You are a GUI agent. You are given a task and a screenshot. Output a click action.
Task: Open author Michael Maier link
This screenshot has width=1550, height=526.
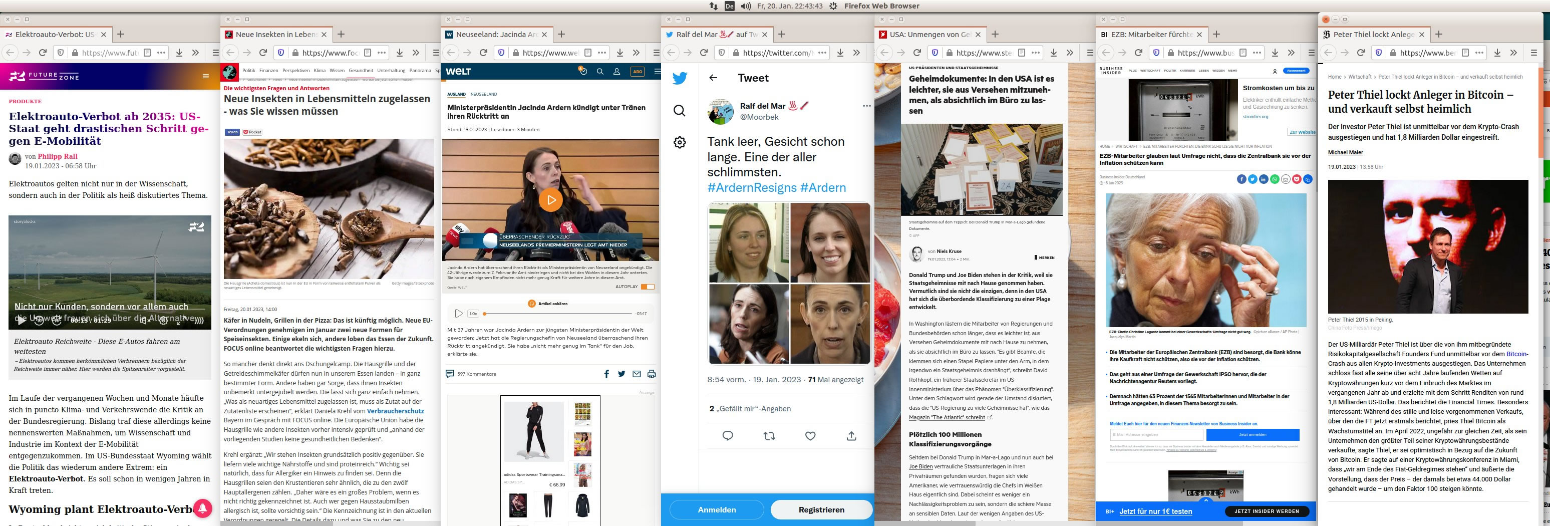coord(1345,153)
